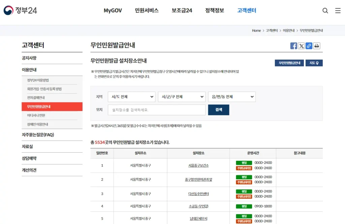Image resolution: width=345 pixels, height=224 pixels.
Task: Click the 정부24 logo
Action: point(20,10)
